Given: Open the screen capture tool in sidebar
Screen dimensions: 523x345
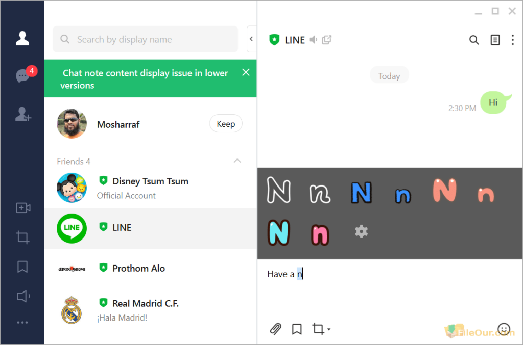Looking at the screenshot, I should point(22,237).
